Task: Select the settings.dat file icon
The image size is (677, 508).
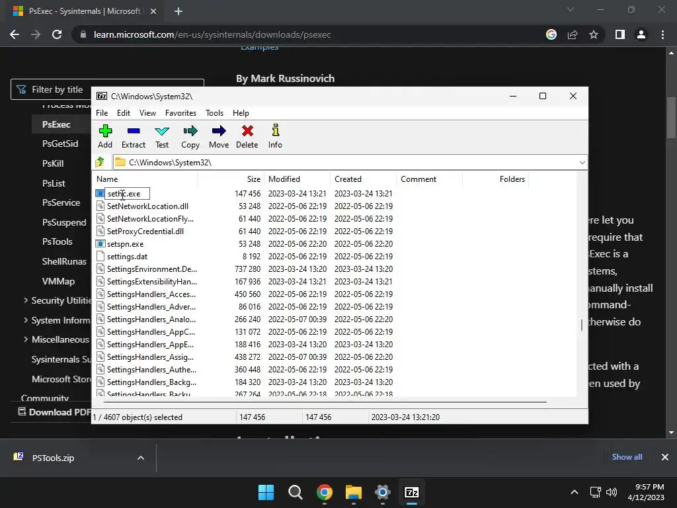Action: tap(100, 256)
